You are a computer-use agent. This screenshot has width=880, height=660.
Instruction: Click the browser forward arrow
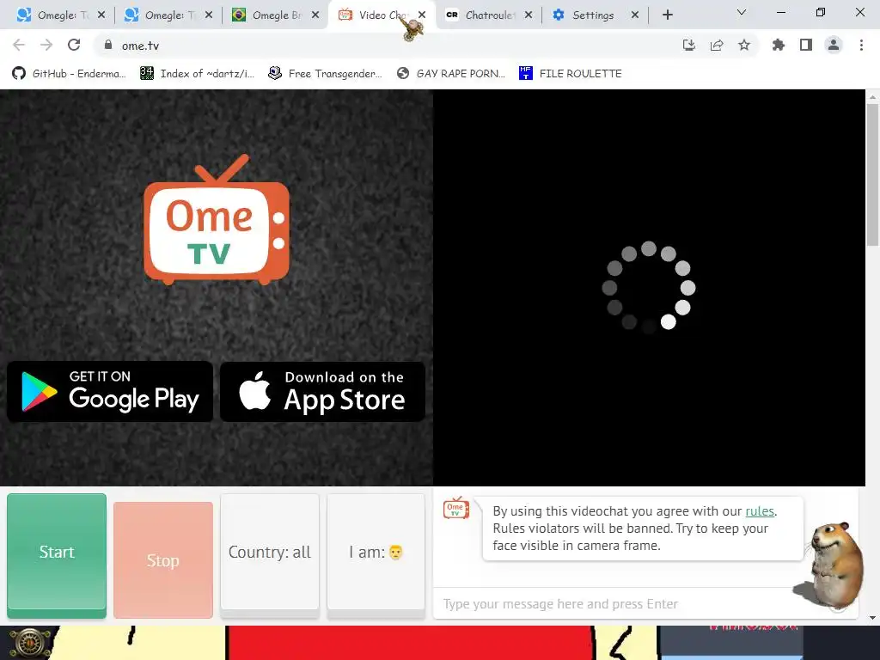46,45
